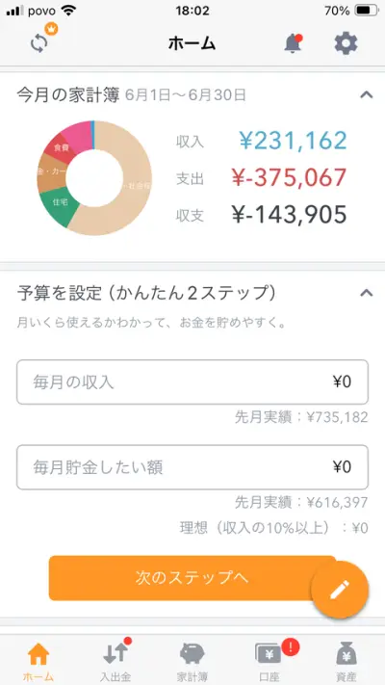This screenshot has width=385, height=685.
Task: Tap the crown premium badge
Action: 52,30
